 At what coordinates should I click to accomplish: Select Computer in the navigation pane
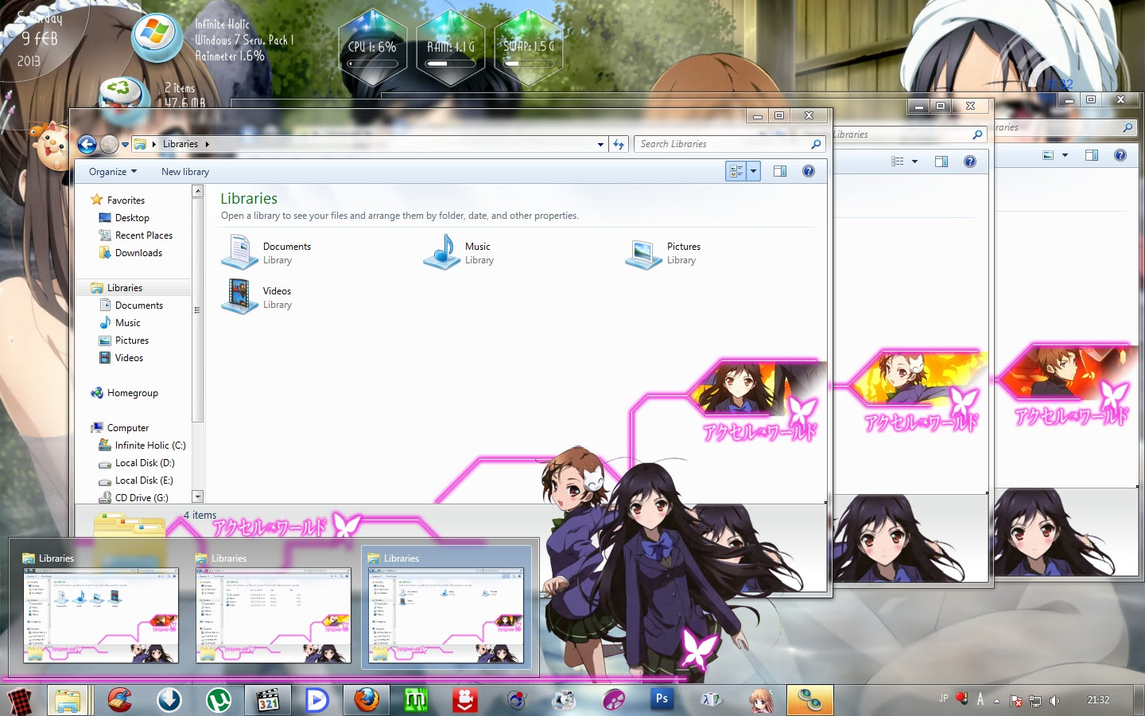[127, 428]
